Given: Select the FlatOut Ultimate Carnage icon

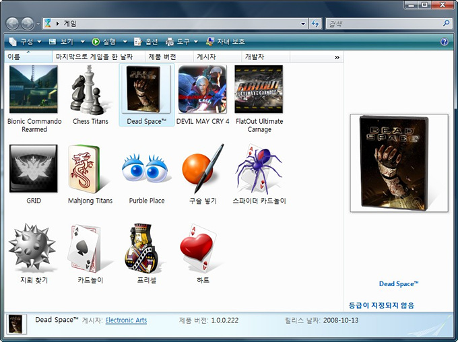Looking at the screenshot, I should [259, 89].
